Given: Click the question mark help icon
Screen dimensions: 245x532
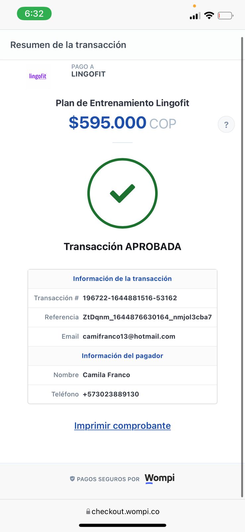Looking at the screenshot, I should (226, 125).
